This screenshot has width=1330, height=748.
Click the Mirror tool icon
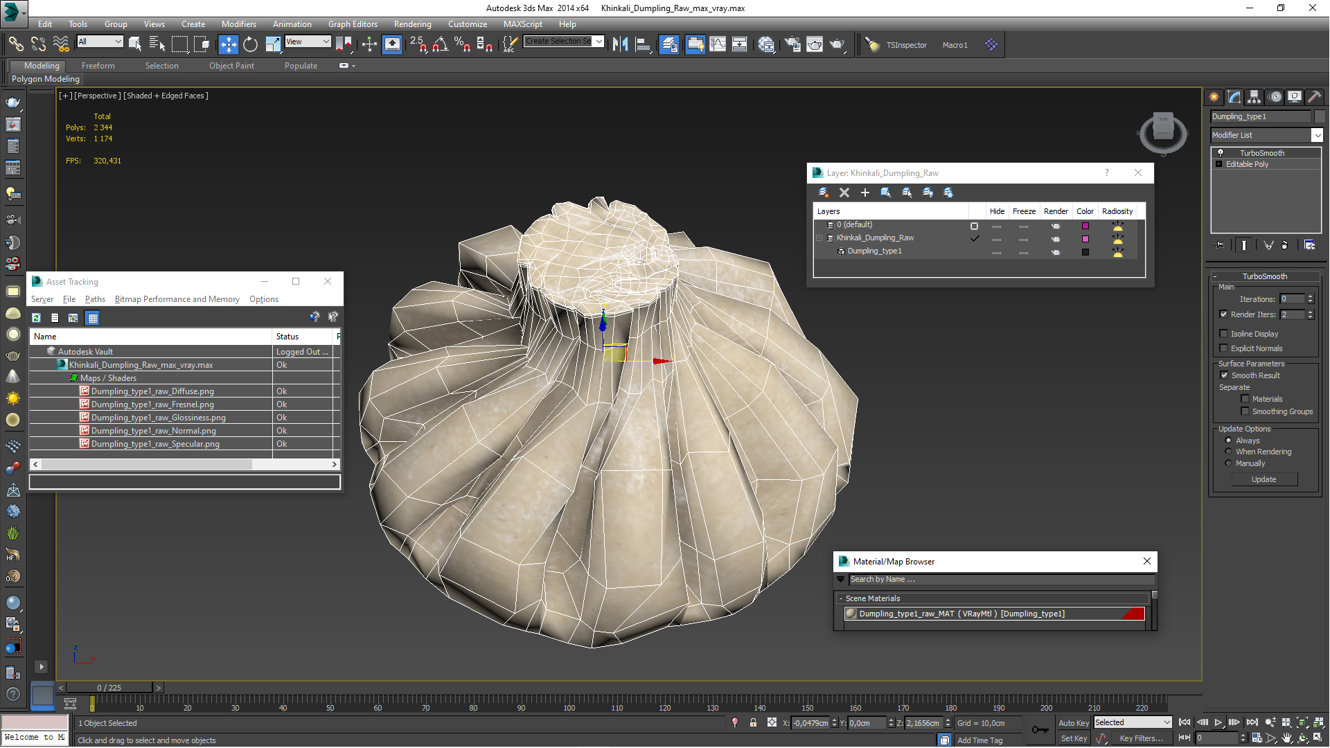click(620, 44)
